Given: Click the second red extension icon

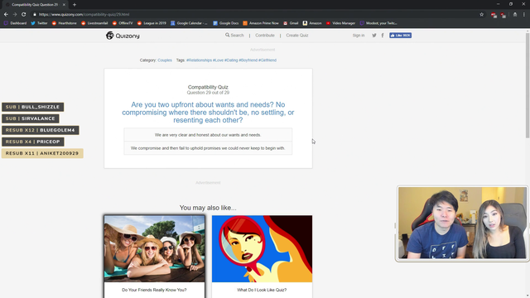Looking at the screenshot, I should point(503,15).
